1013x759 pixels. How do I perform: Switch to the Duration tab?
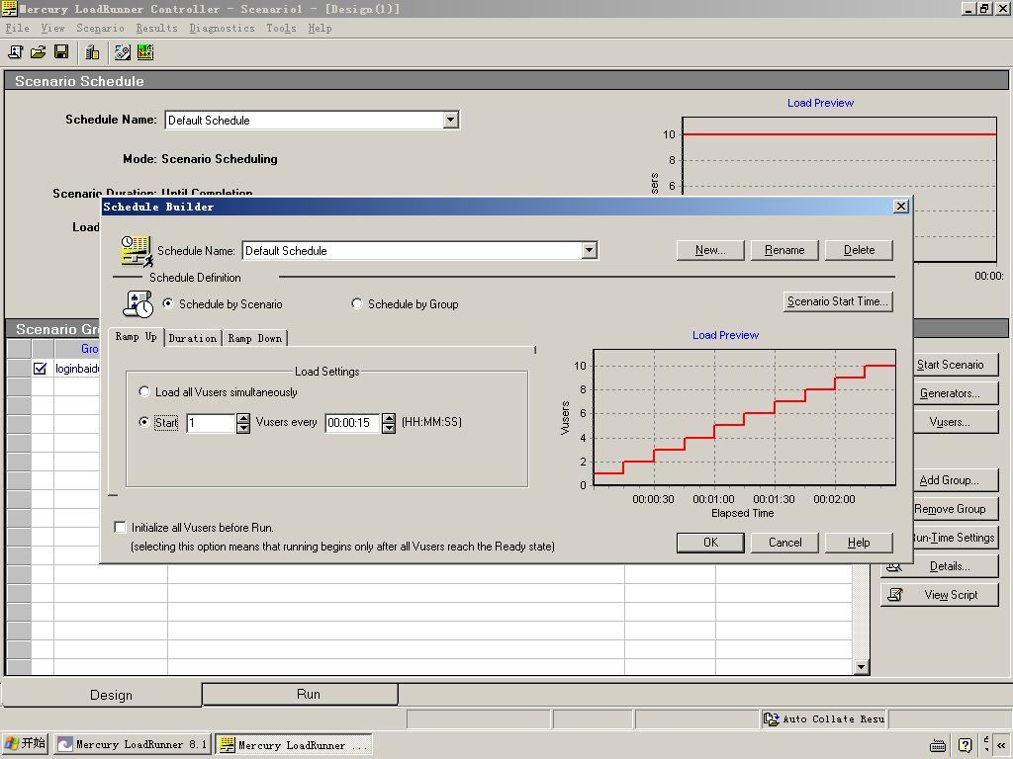(192, 338)
